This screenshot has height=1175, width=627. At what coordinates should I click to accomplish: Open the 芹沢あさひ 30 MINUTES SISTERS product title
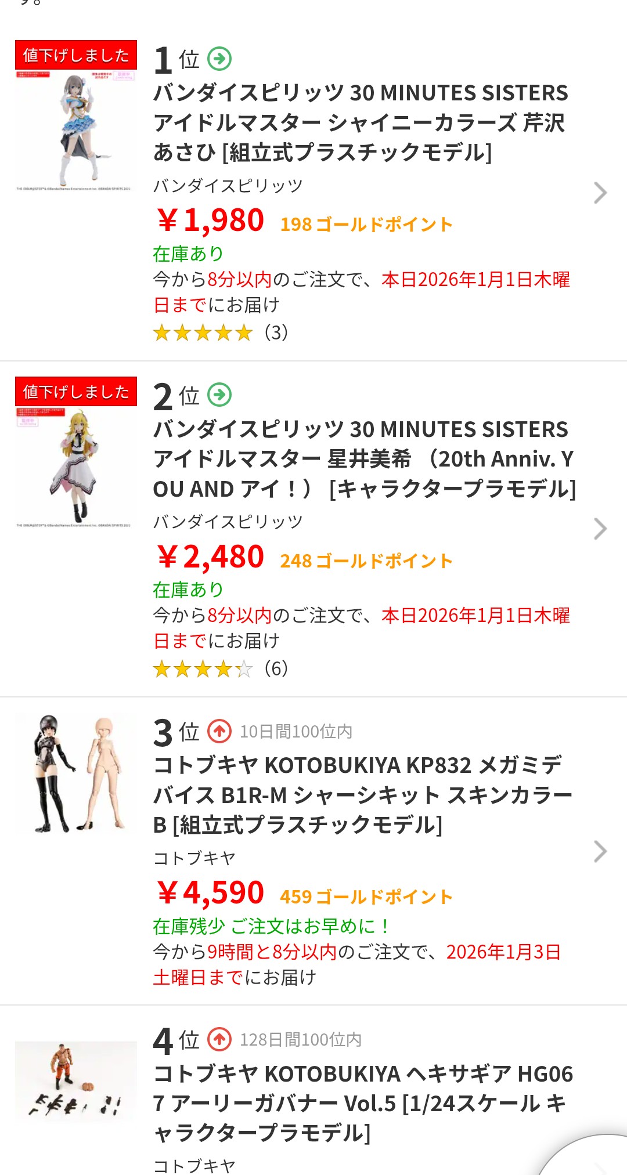pos(360,122)
